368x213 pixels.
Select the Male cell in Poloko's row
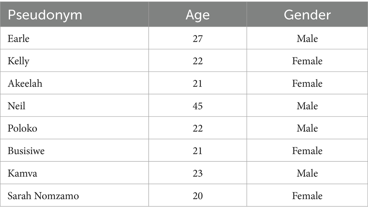pos(307,128)
